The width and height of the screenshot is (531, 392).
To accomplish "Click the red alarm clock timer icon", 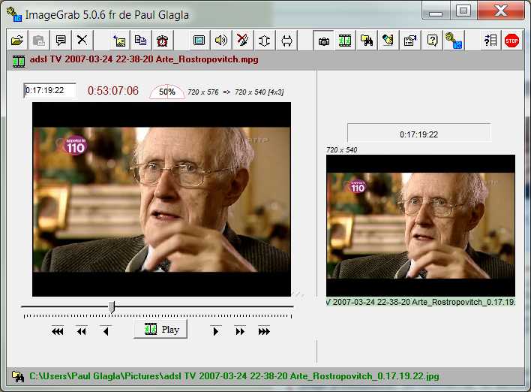I will click(x=162, y=41).
